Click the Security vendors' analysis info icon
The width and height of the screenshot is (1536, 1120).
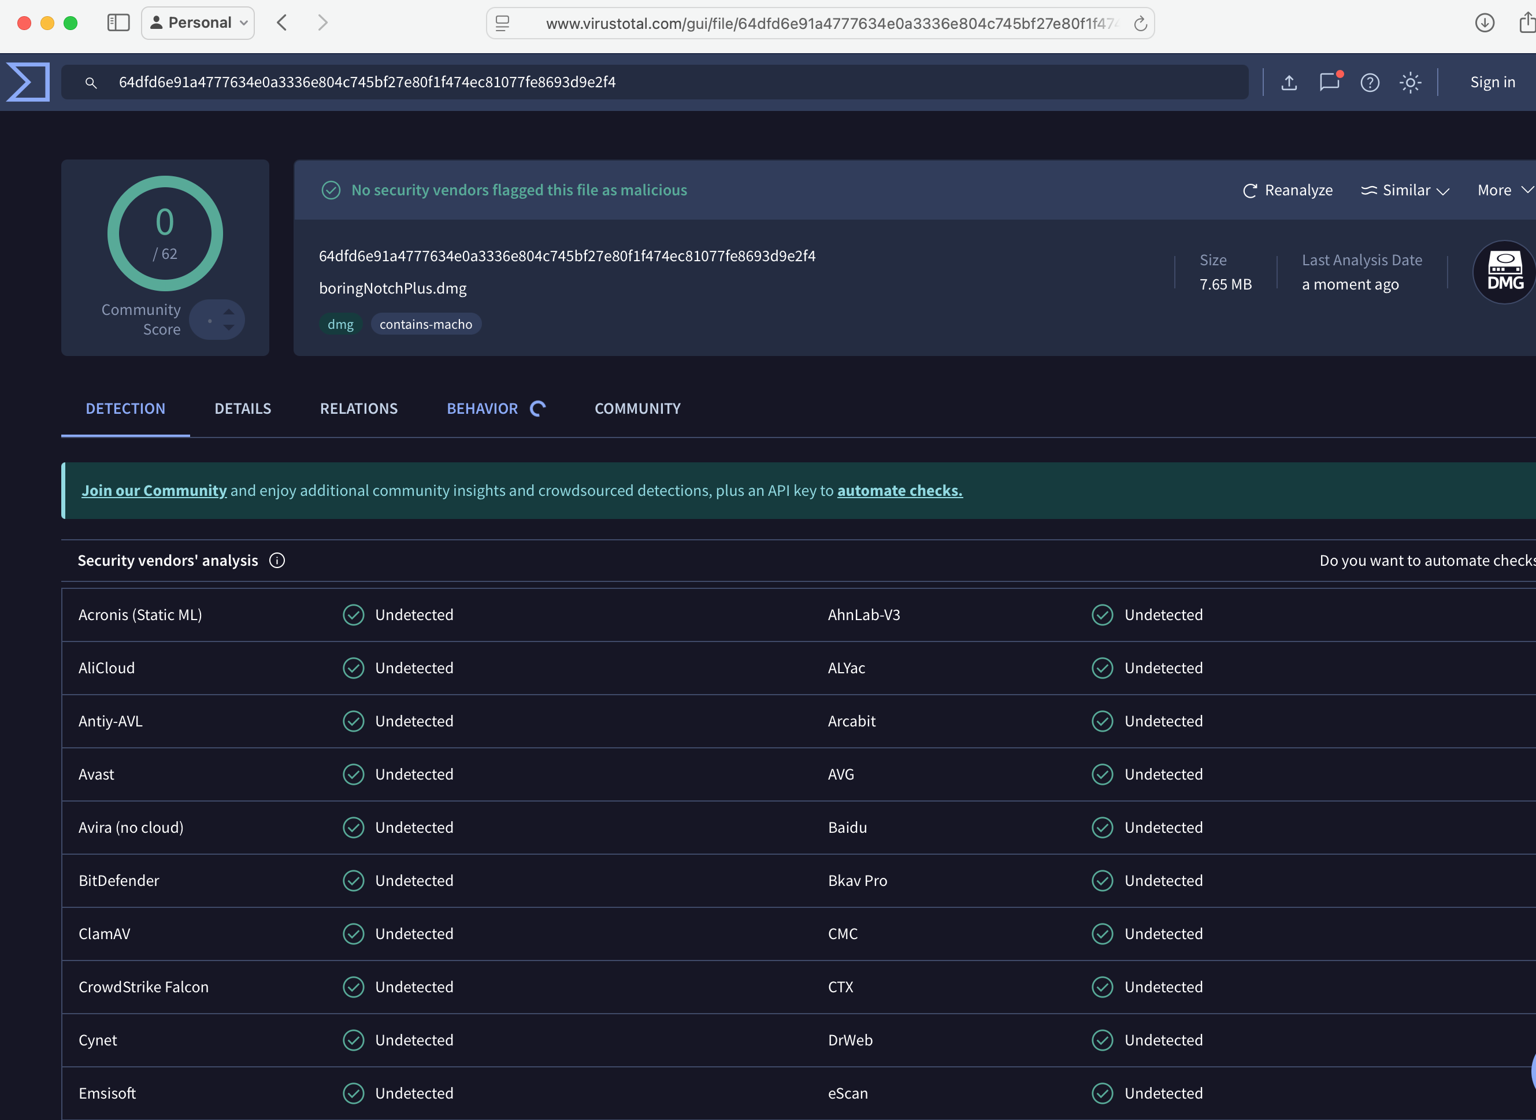coord(277,561)
